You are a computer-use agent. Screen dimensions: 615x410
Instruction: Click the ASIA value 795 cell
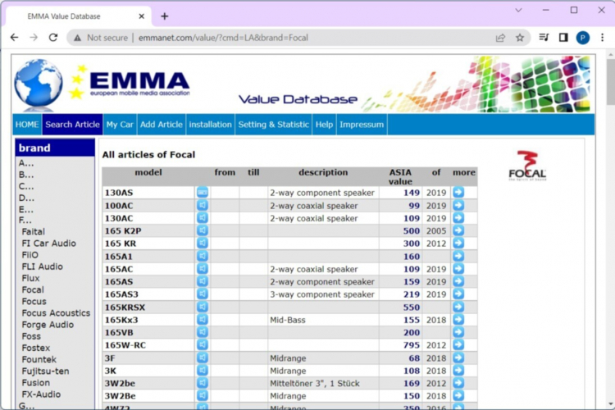click(x=400, y=345)
